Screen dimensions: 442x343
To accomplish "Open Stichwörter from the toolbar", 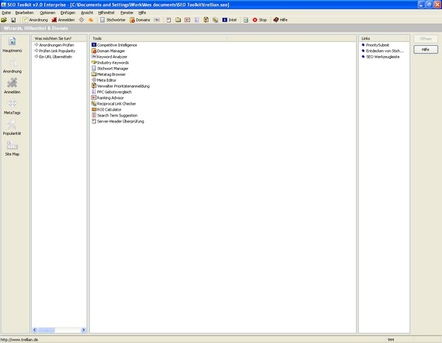I will [113, 20].
